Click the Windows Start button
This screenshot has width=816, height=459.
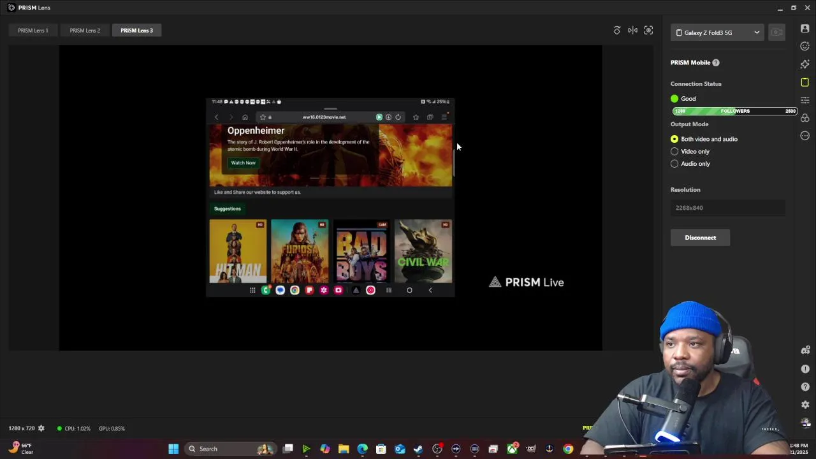[173, 449]
